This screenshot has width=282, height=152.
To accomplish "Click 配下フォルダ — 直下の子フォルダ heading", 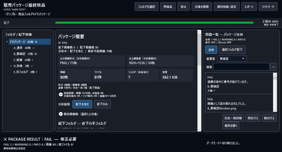I will coord(82,123).
